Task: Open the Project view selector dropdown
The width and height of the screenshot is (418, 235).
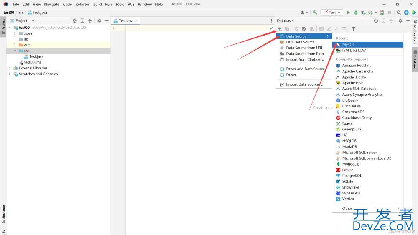Action: point(33,20)
